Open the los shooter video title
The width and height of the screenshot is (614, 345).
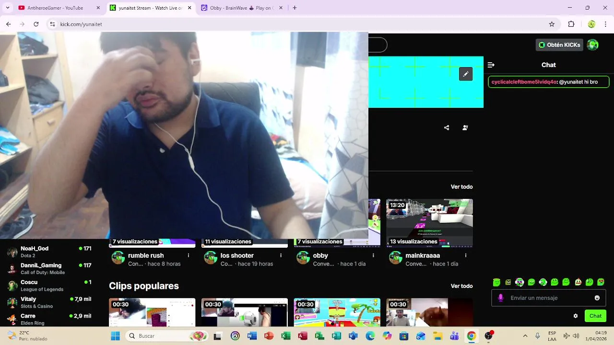(237, 255)
